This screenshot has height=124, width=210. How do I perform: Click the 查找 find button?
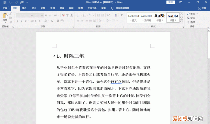pos(191,14)
